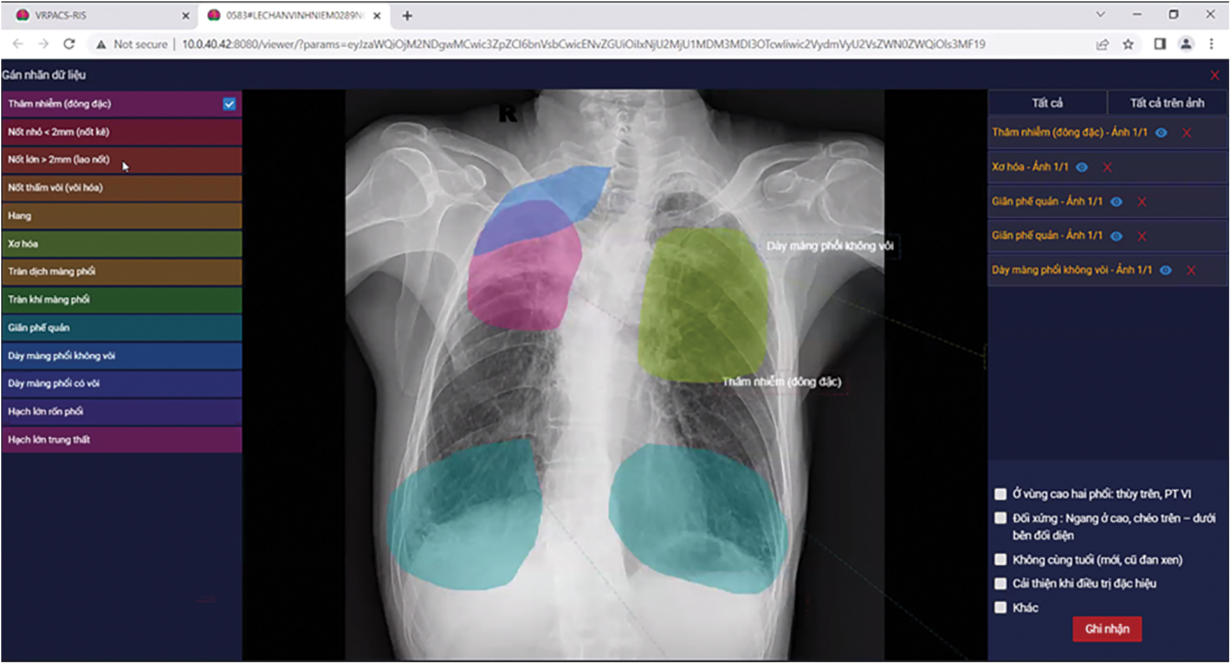
Task: Reload the page in the browser
Action: coord(69,44)
